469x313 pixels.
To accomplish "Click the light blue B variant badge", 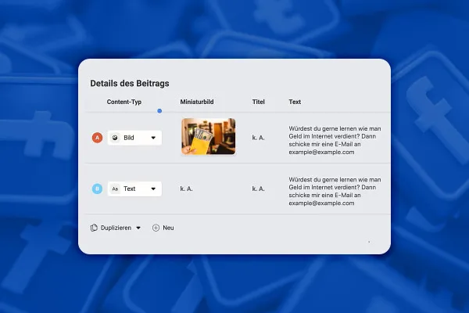I will (97, 189).
